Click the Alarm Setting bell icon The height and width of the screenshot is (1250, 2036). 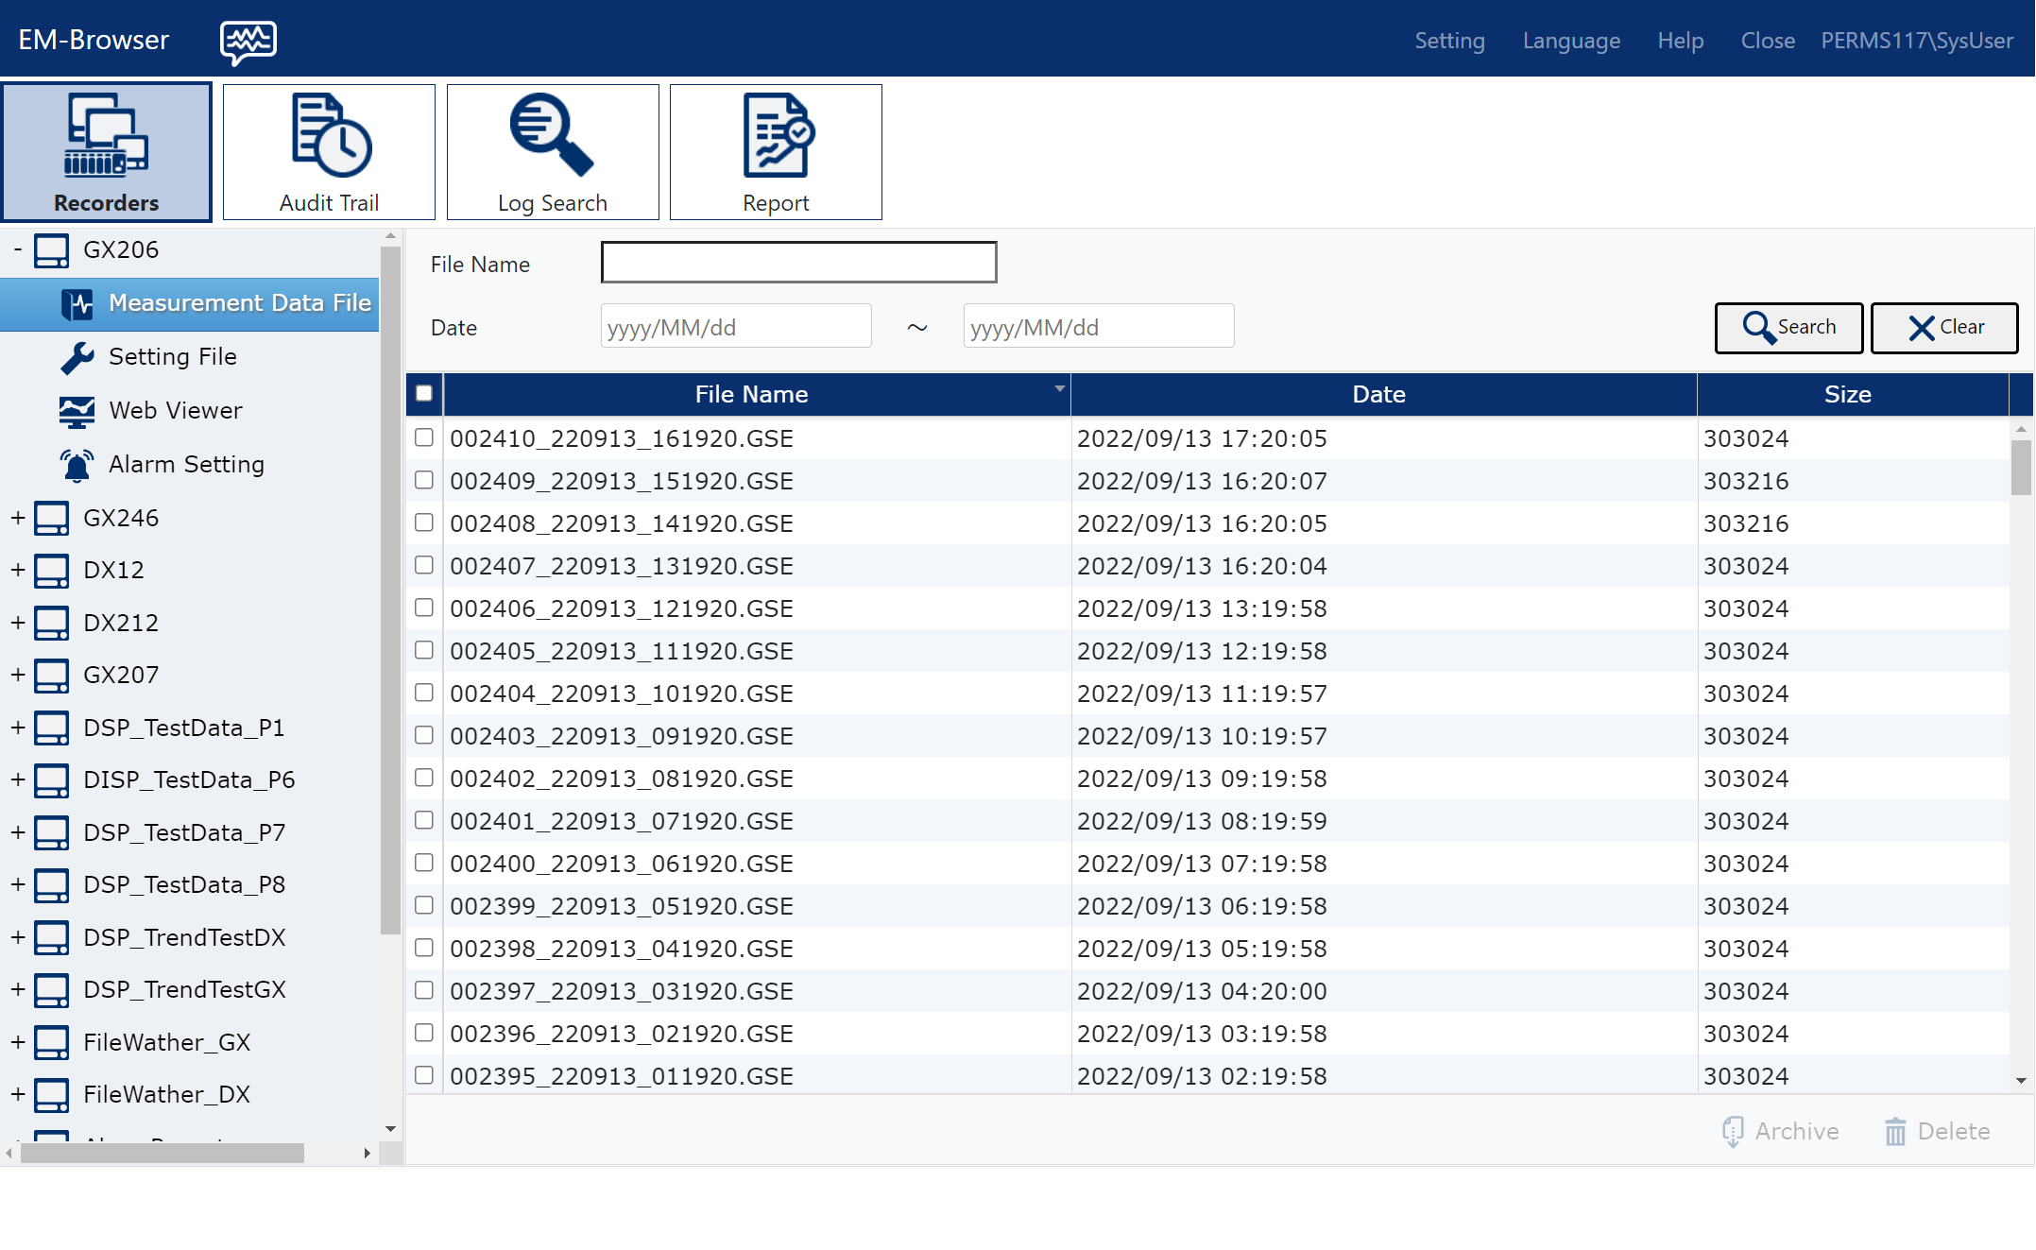point(77,465)
